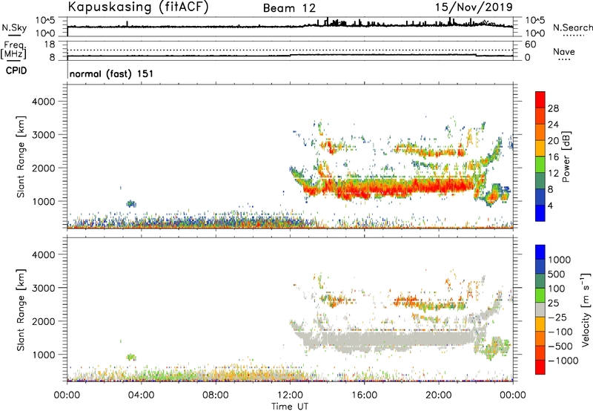Select the "Nave" legend label
This screenshot has height=411, width=593.
pyautogui.click(x=564, y=52)
